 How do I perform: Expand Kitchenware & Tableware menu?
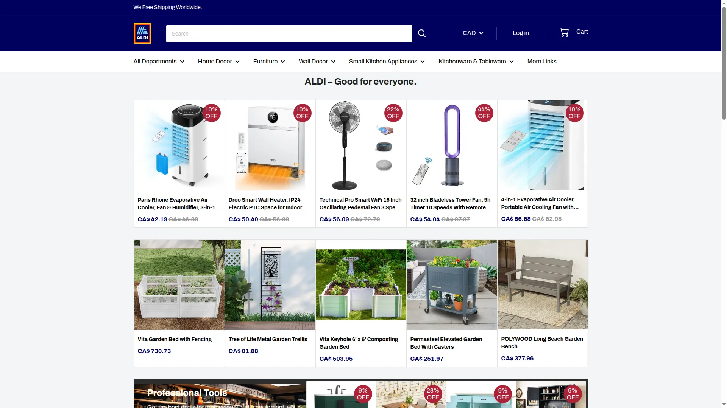coord(476,61)
